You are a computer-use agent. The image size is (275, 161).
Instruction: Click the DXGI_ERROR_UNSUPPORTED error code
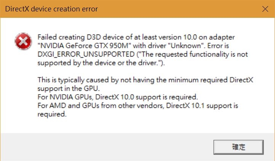click(86, 54)
